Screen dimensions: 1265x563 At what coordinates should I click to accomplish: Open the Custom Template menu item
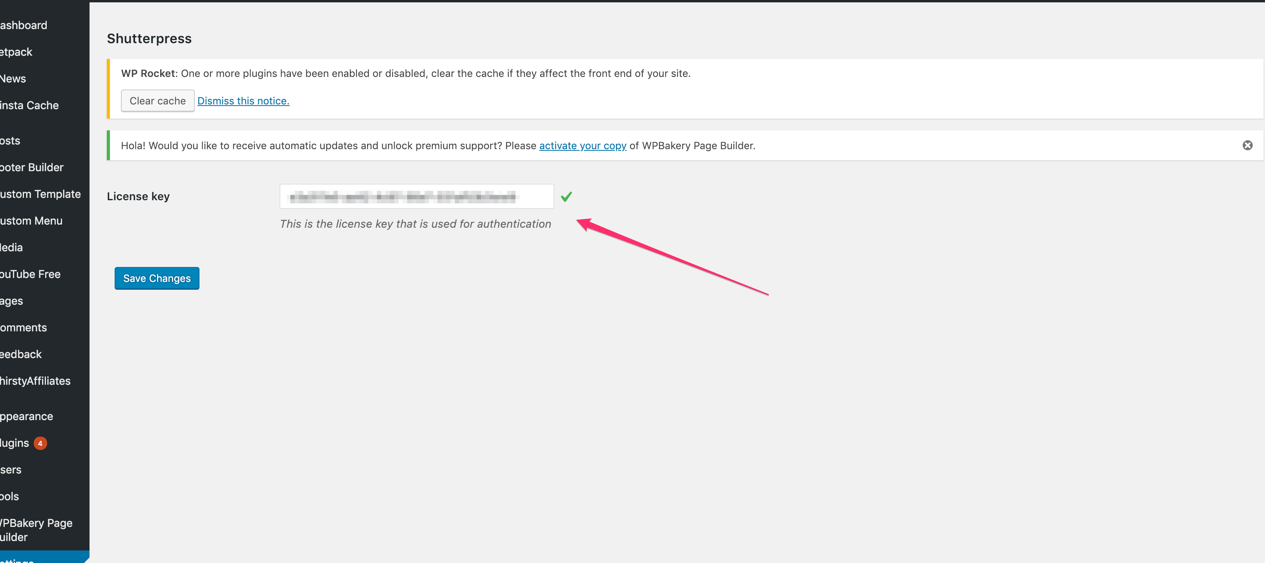pyautogui.click(x=40, y=194)
